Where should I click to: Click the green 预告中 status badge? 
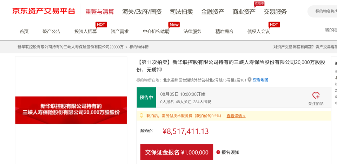pos(146,97)
